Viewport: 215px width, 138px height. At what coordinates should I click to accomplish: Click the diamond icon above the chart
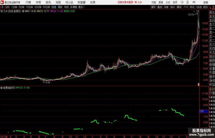pyautogui.click(x=194, y=11)
